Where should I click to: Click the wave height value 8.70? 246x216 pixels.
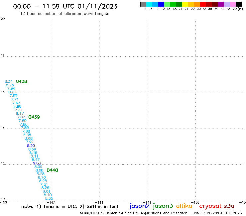[42, 177]
